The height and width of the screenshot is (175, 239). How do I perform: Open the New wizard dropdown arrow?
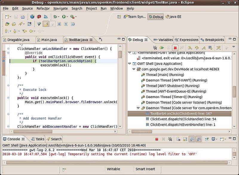[x=10, y=17]
